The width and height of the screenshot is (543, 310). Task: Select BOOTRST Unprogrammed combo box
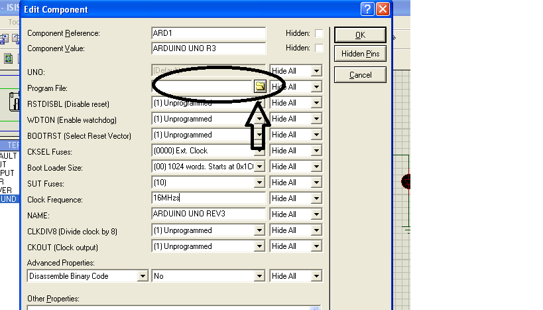(208, 135)
